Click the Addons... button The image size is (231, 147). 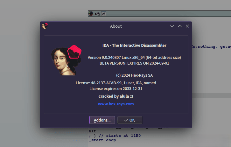coord(102,120)
